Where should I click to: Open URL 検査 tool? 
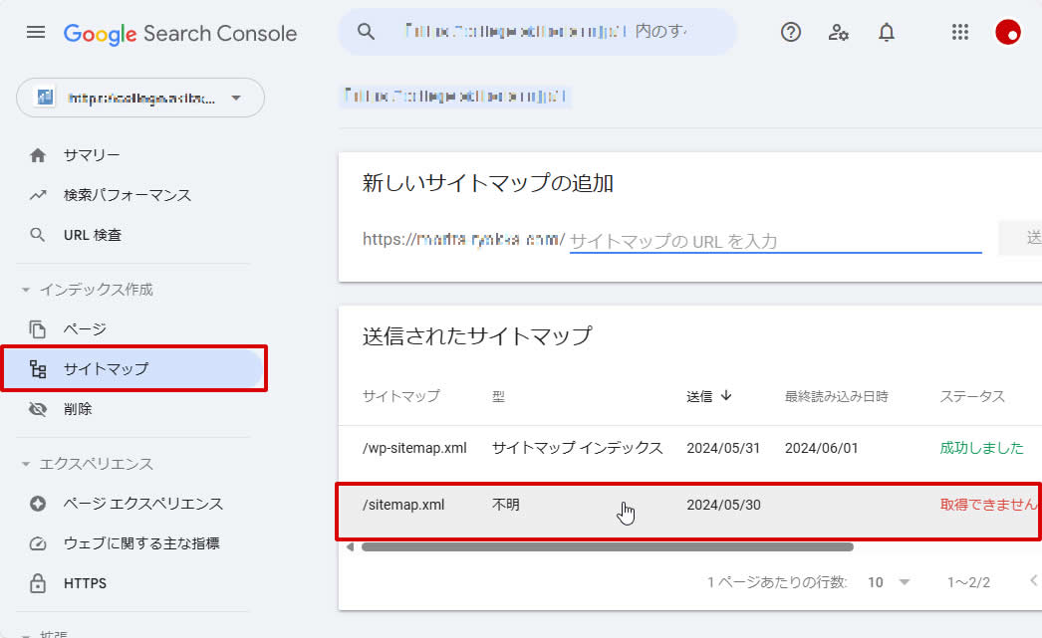[x=92, y=235]
